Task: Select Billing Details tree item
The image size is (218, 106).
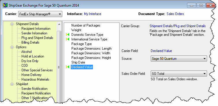Action: point(30,42)
